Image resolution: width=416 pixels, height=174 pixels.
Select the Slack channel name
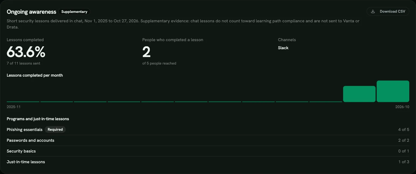(283, 48)
